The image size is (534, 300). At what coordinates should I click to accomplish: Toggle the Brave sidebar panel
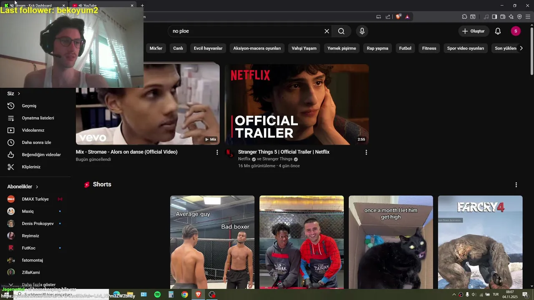pos(494,17)
